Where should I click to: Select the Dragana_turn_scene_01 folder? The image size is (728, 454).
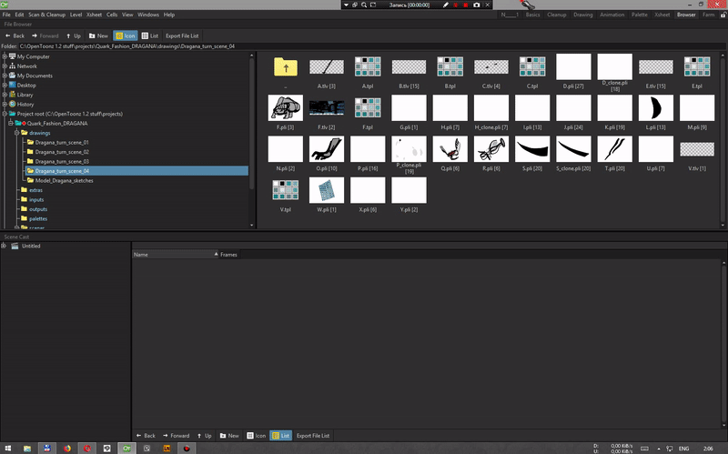point(62,142)
